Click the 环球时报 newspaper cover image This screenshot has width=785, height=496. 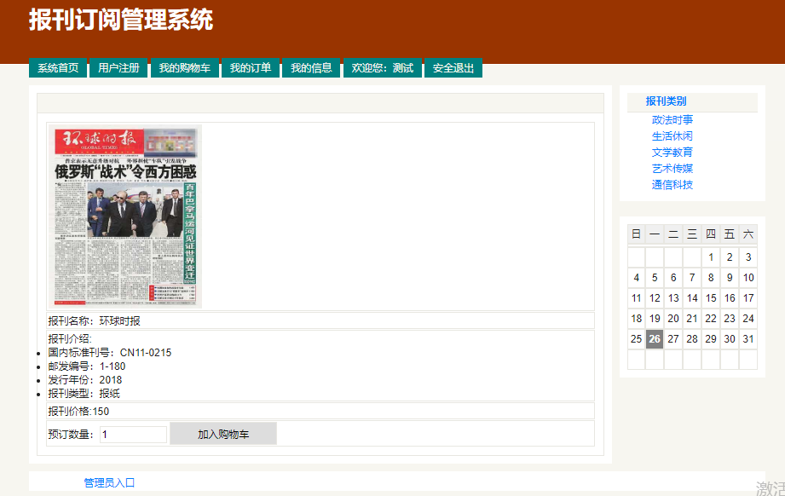[124, 216]
